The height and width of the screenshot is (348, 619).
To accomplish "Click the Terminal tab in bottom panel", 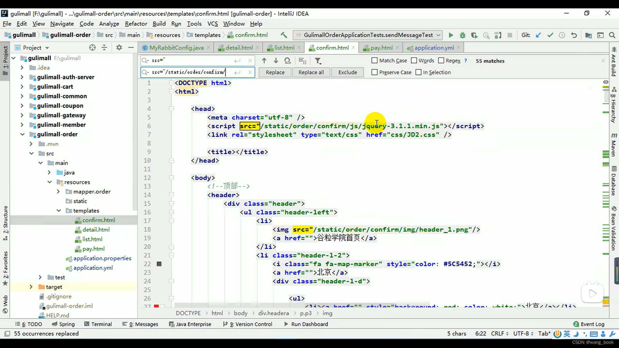I will [x=102, y=324].
